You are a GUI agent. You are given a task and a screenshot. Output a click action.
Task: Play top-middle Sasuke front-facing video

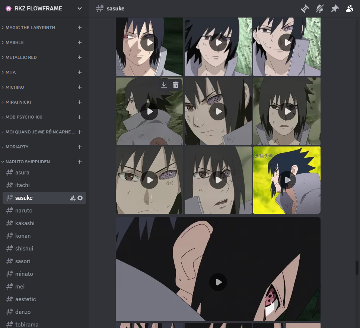(218, 42)
